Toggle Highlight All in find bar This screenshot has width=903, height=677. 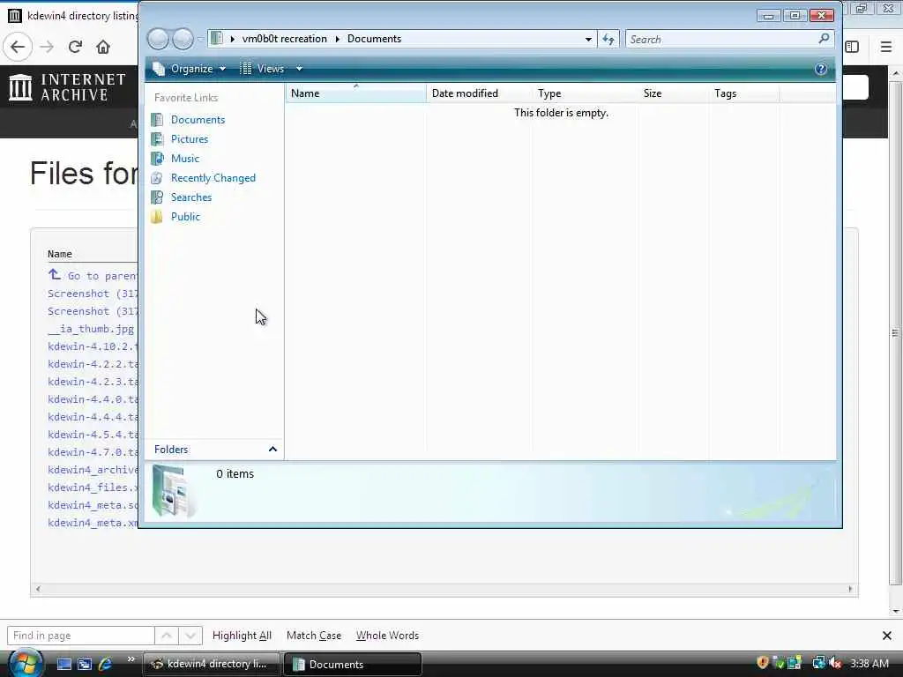pyautogui.click(x=242, y=636)
